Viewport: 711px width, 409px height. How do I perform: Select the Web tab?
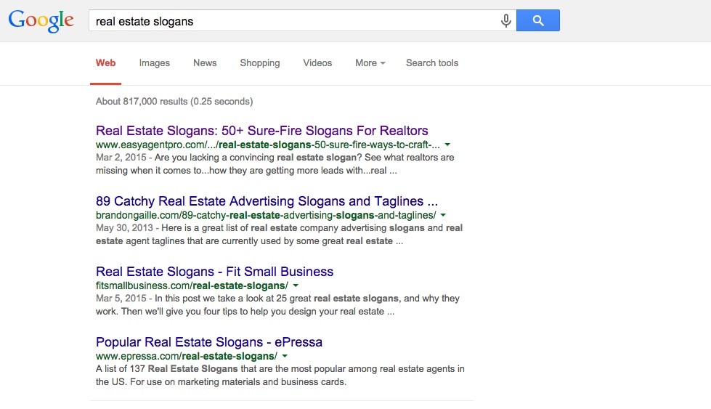[x=105, y=63]
